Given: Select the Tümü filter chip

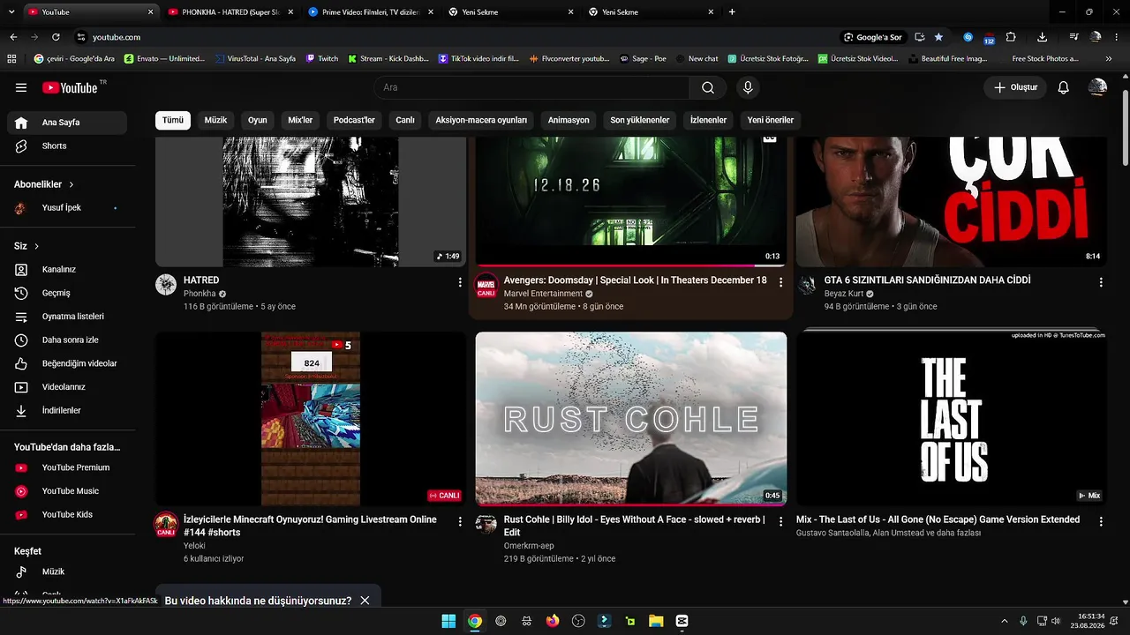Looking at the screenshot, I should pos(173,120).
